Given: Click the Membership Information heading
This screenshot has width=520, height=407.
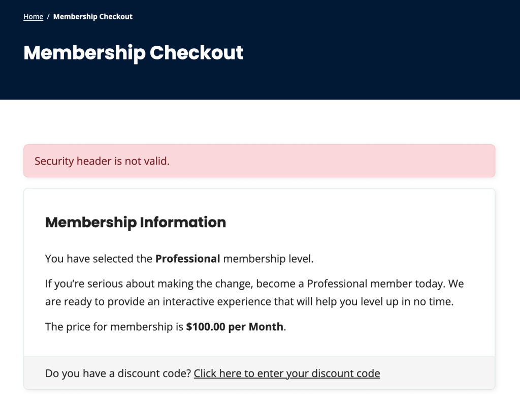Looking at the screenshot, I should tap(135, 223).
